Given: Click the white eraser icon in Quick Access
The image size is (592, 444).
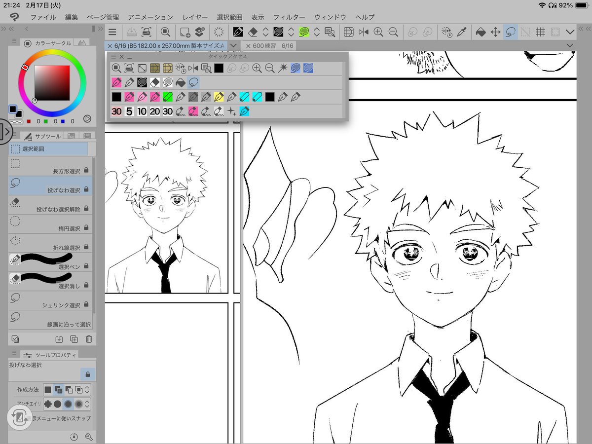Looking at the screenshot, I should [154, 82].
